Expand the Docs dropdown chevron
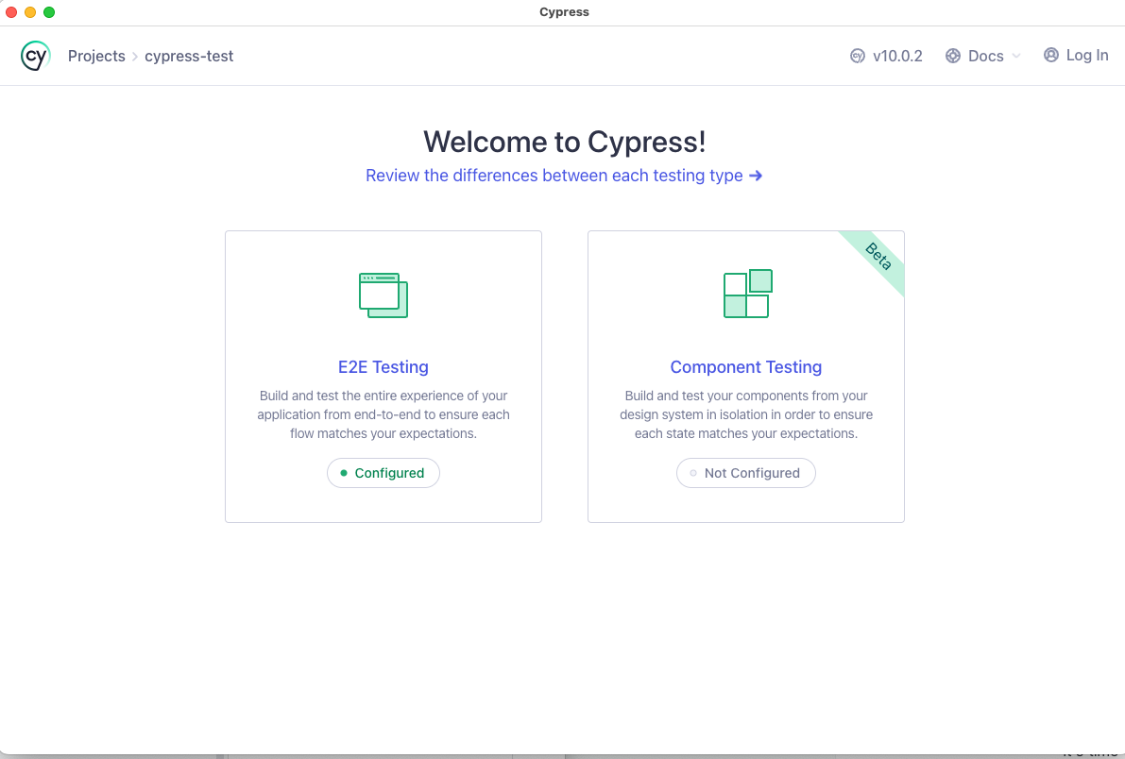Screen dimensions: 1125x759 1016,56
